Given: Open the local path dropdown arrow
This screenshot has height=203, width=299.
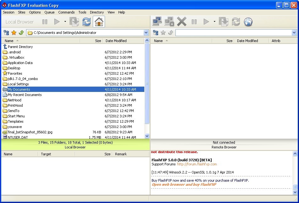Looking at the screenshot, I should (x=146, y=32).
